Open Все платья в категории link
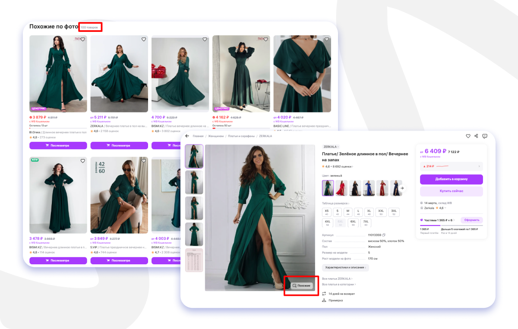Screen dimensions: 518x329 click(339, 284)
